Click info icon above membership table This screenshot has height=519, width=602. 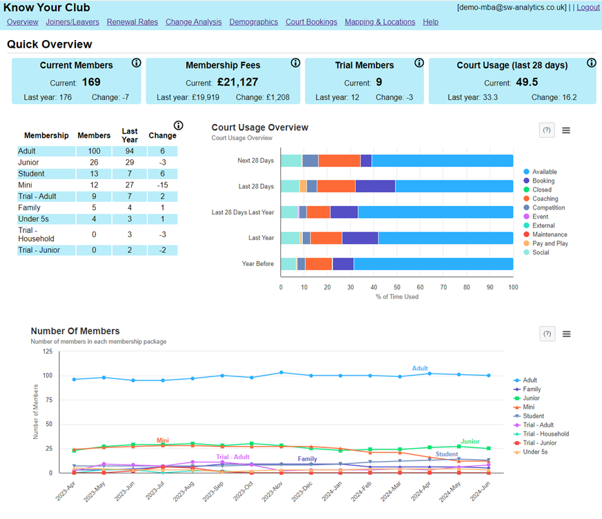[x=179, y=125]
